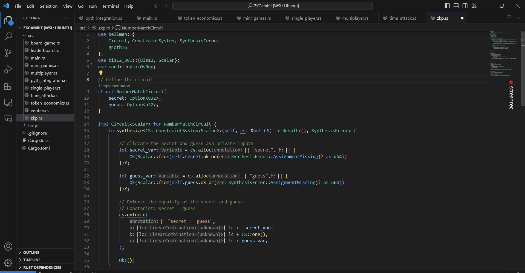Click the unsaved dot on zkp.rs tab
The height and width of the screenshot is (273, 525).
462,18
